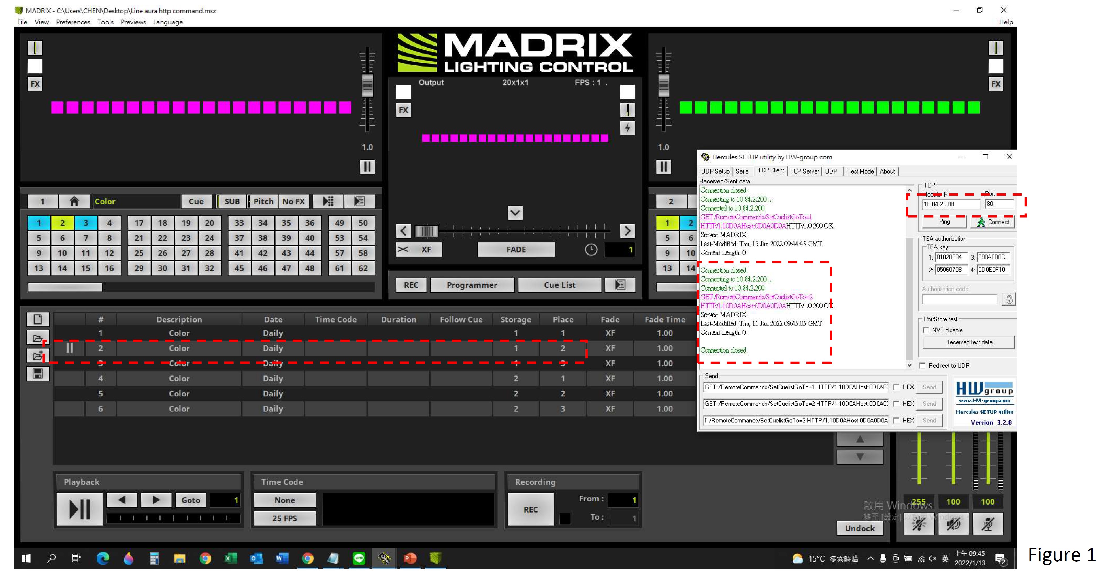The image size is (1101, 572).
Task: Switch to Hercules UDP Setup tab
Action: coord(715,171)
